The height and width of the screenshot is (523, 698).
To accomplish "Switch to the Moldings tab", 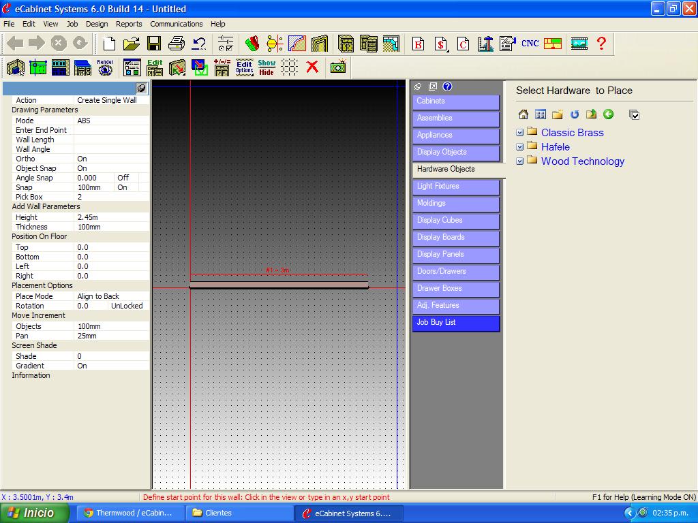I will coord(455,204).
